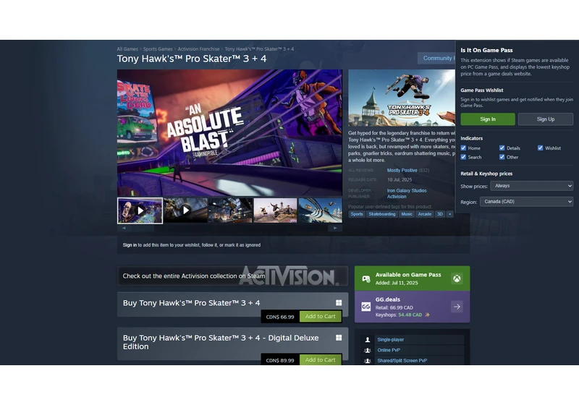Click the plus tag button after 3D
Image resolution: width=579 pixels, height=405 pixels.
tap(449, 214)
